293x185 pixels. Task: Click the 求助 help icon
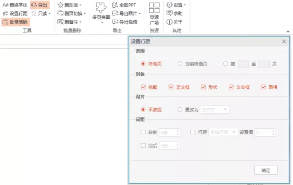click(x=169, y=13)
